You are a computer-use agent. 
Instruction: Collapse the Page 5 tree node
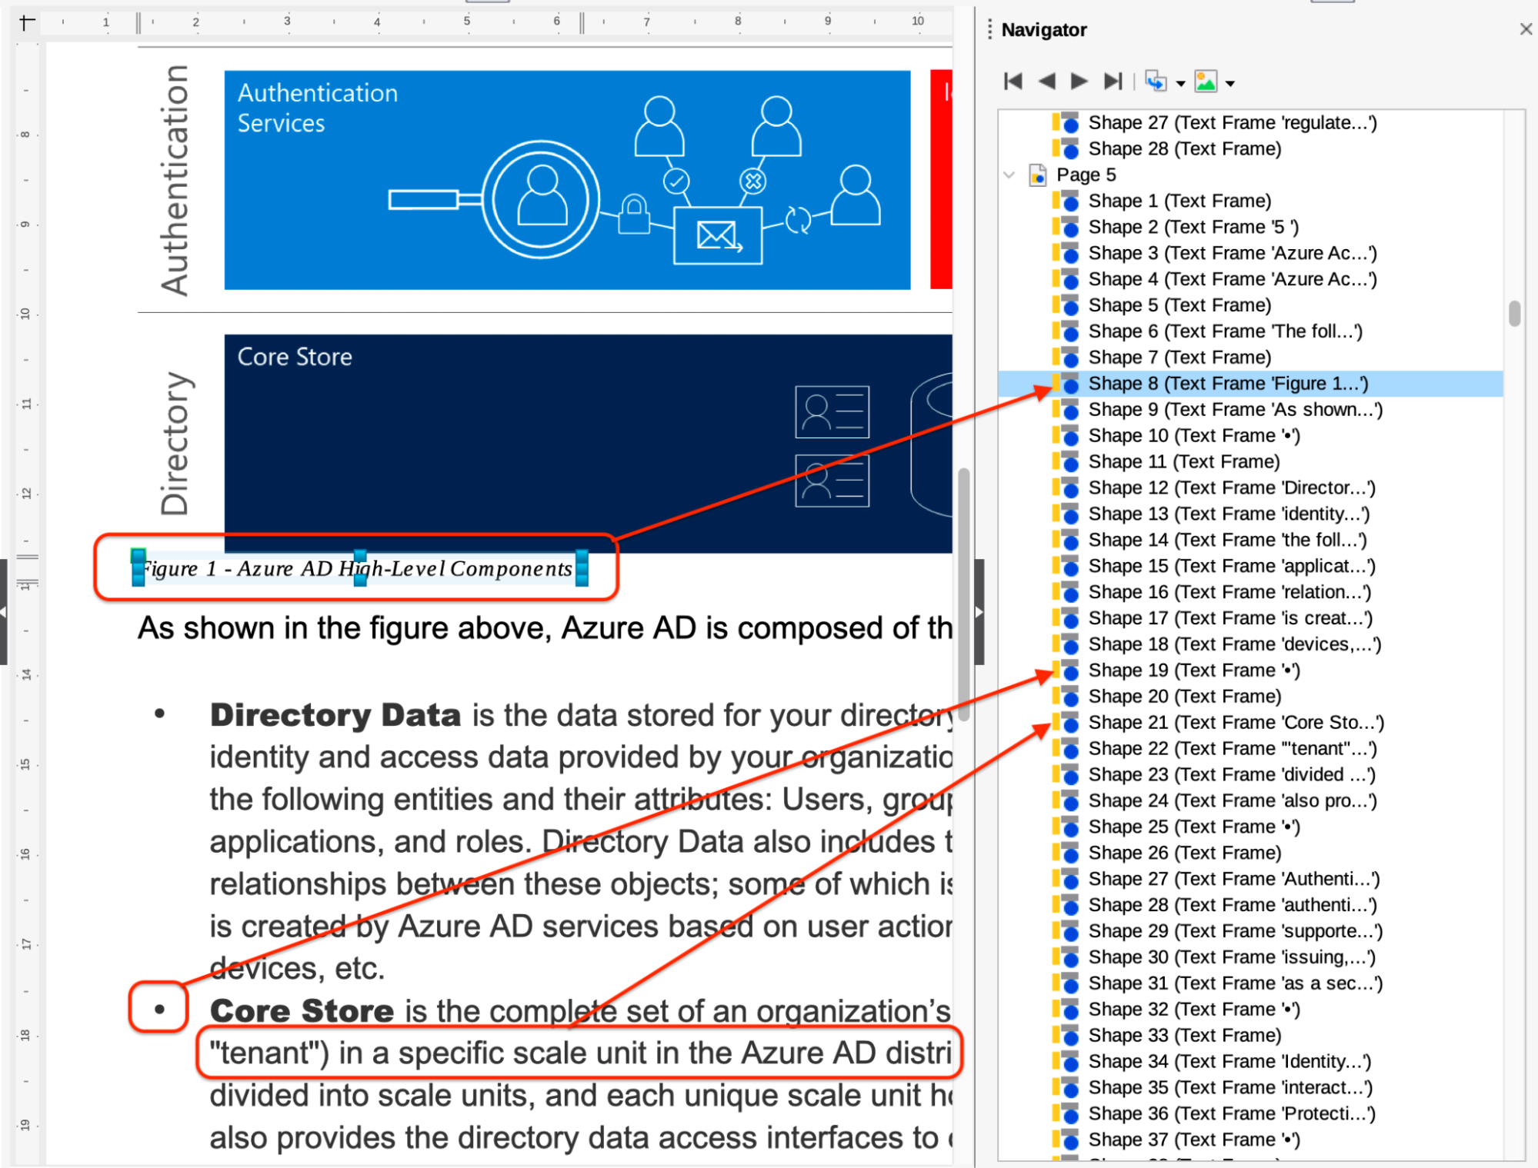click(1009, 175)
